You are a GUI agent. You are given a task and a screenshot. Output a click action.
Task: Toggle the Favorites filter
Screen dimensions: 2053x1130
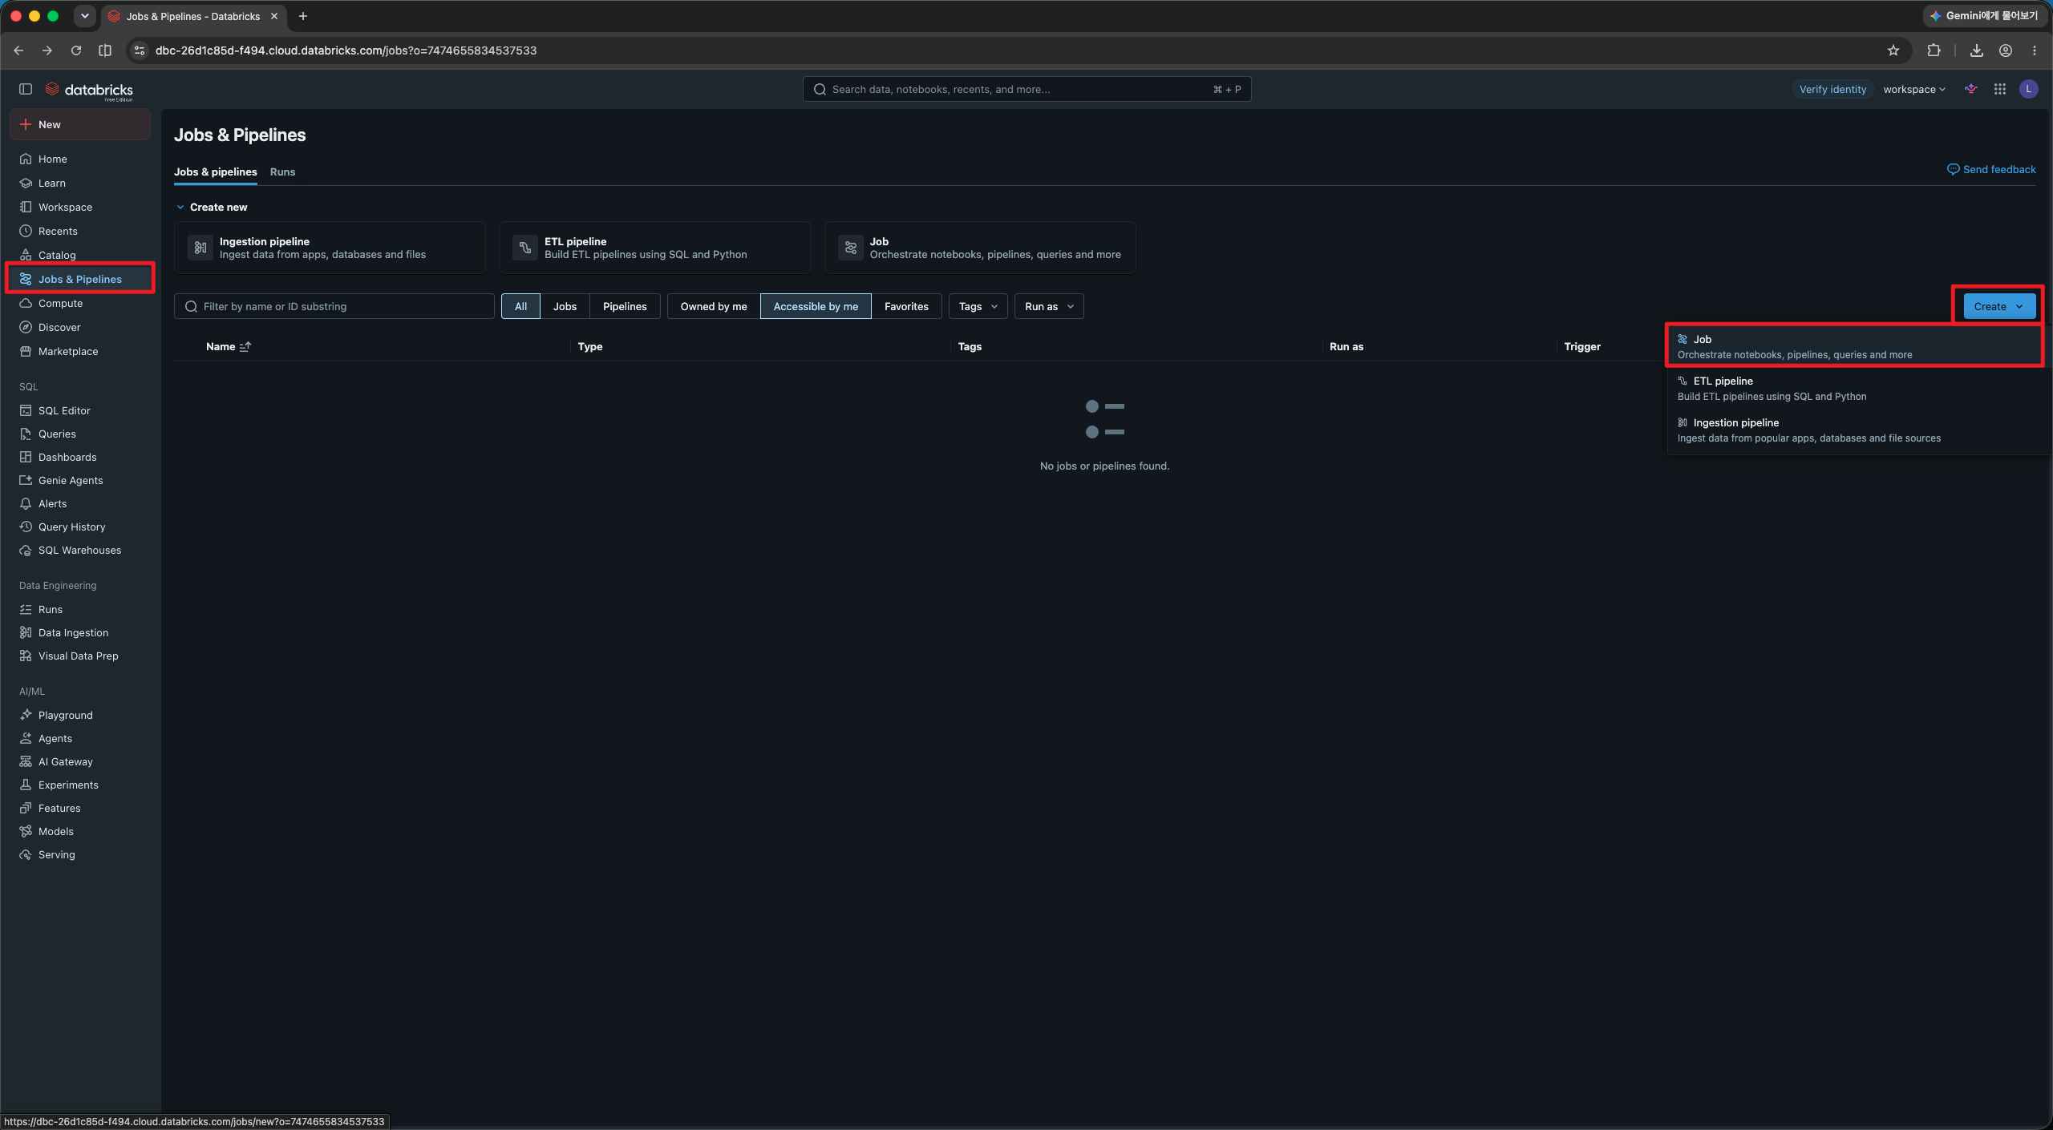tap(906, 306)
